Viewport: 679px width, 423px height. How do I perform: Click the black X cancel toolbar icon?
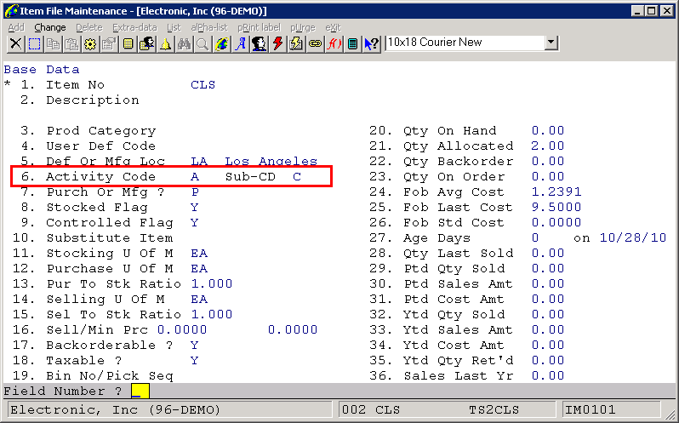(x=15, y=43)
